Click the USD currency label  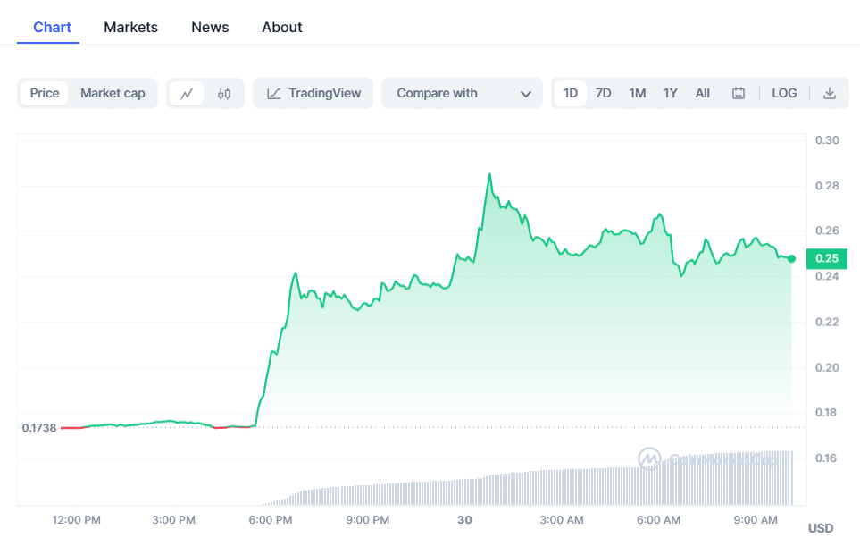[x=821, y=528]
